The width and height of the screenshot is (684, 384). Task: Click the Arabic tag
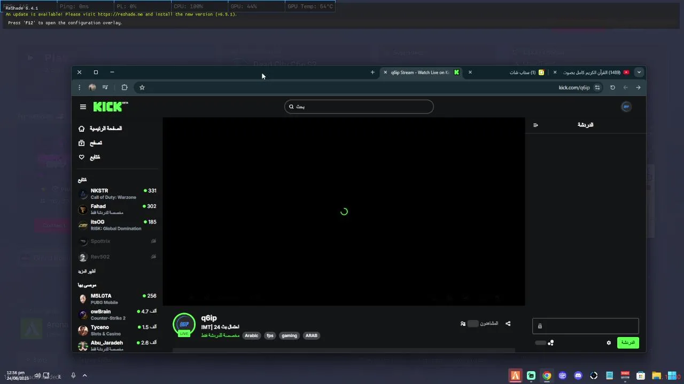tap(251, 335)
